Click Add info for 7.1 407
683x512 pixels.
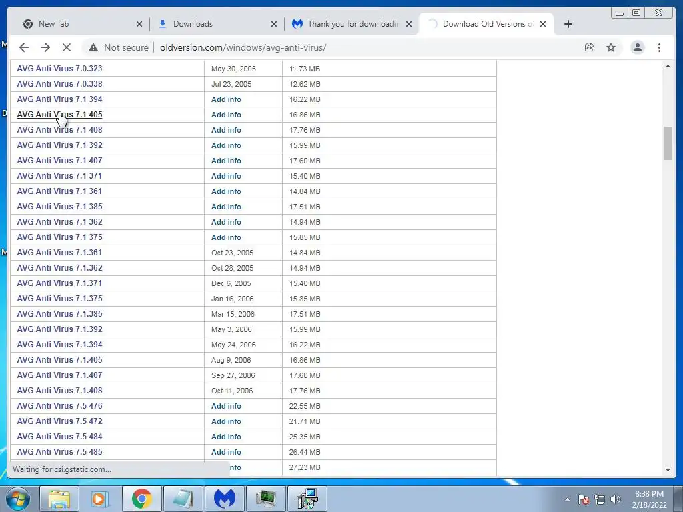point(226,161)
